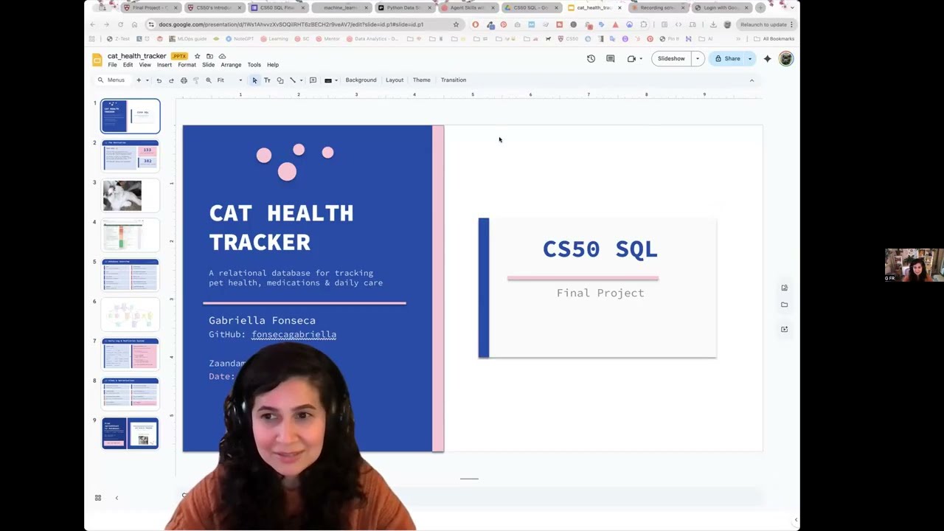The height and width of the screenshot is (531, 944).
Task: Click the redo arrow in toolbar
Action: 171,80
